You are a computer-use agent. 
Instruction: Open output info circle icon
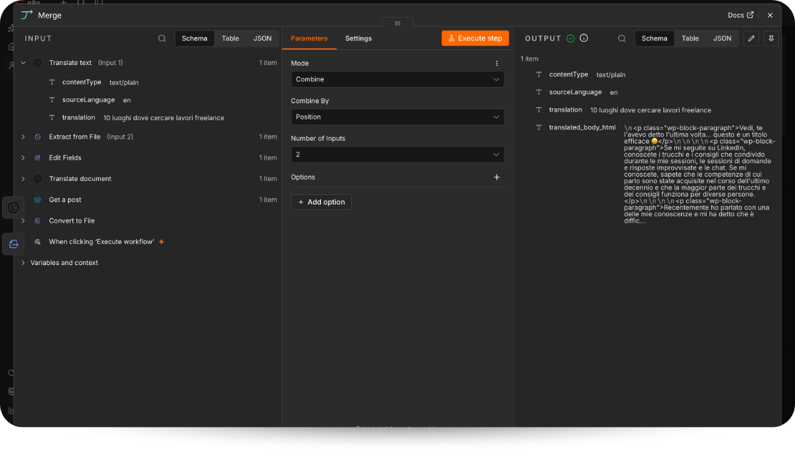584,38
